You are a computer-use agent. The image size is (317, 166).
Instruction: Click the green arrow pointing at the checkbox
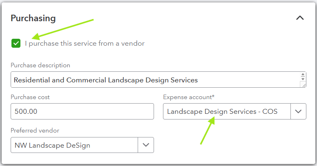[x=61, y=29]
